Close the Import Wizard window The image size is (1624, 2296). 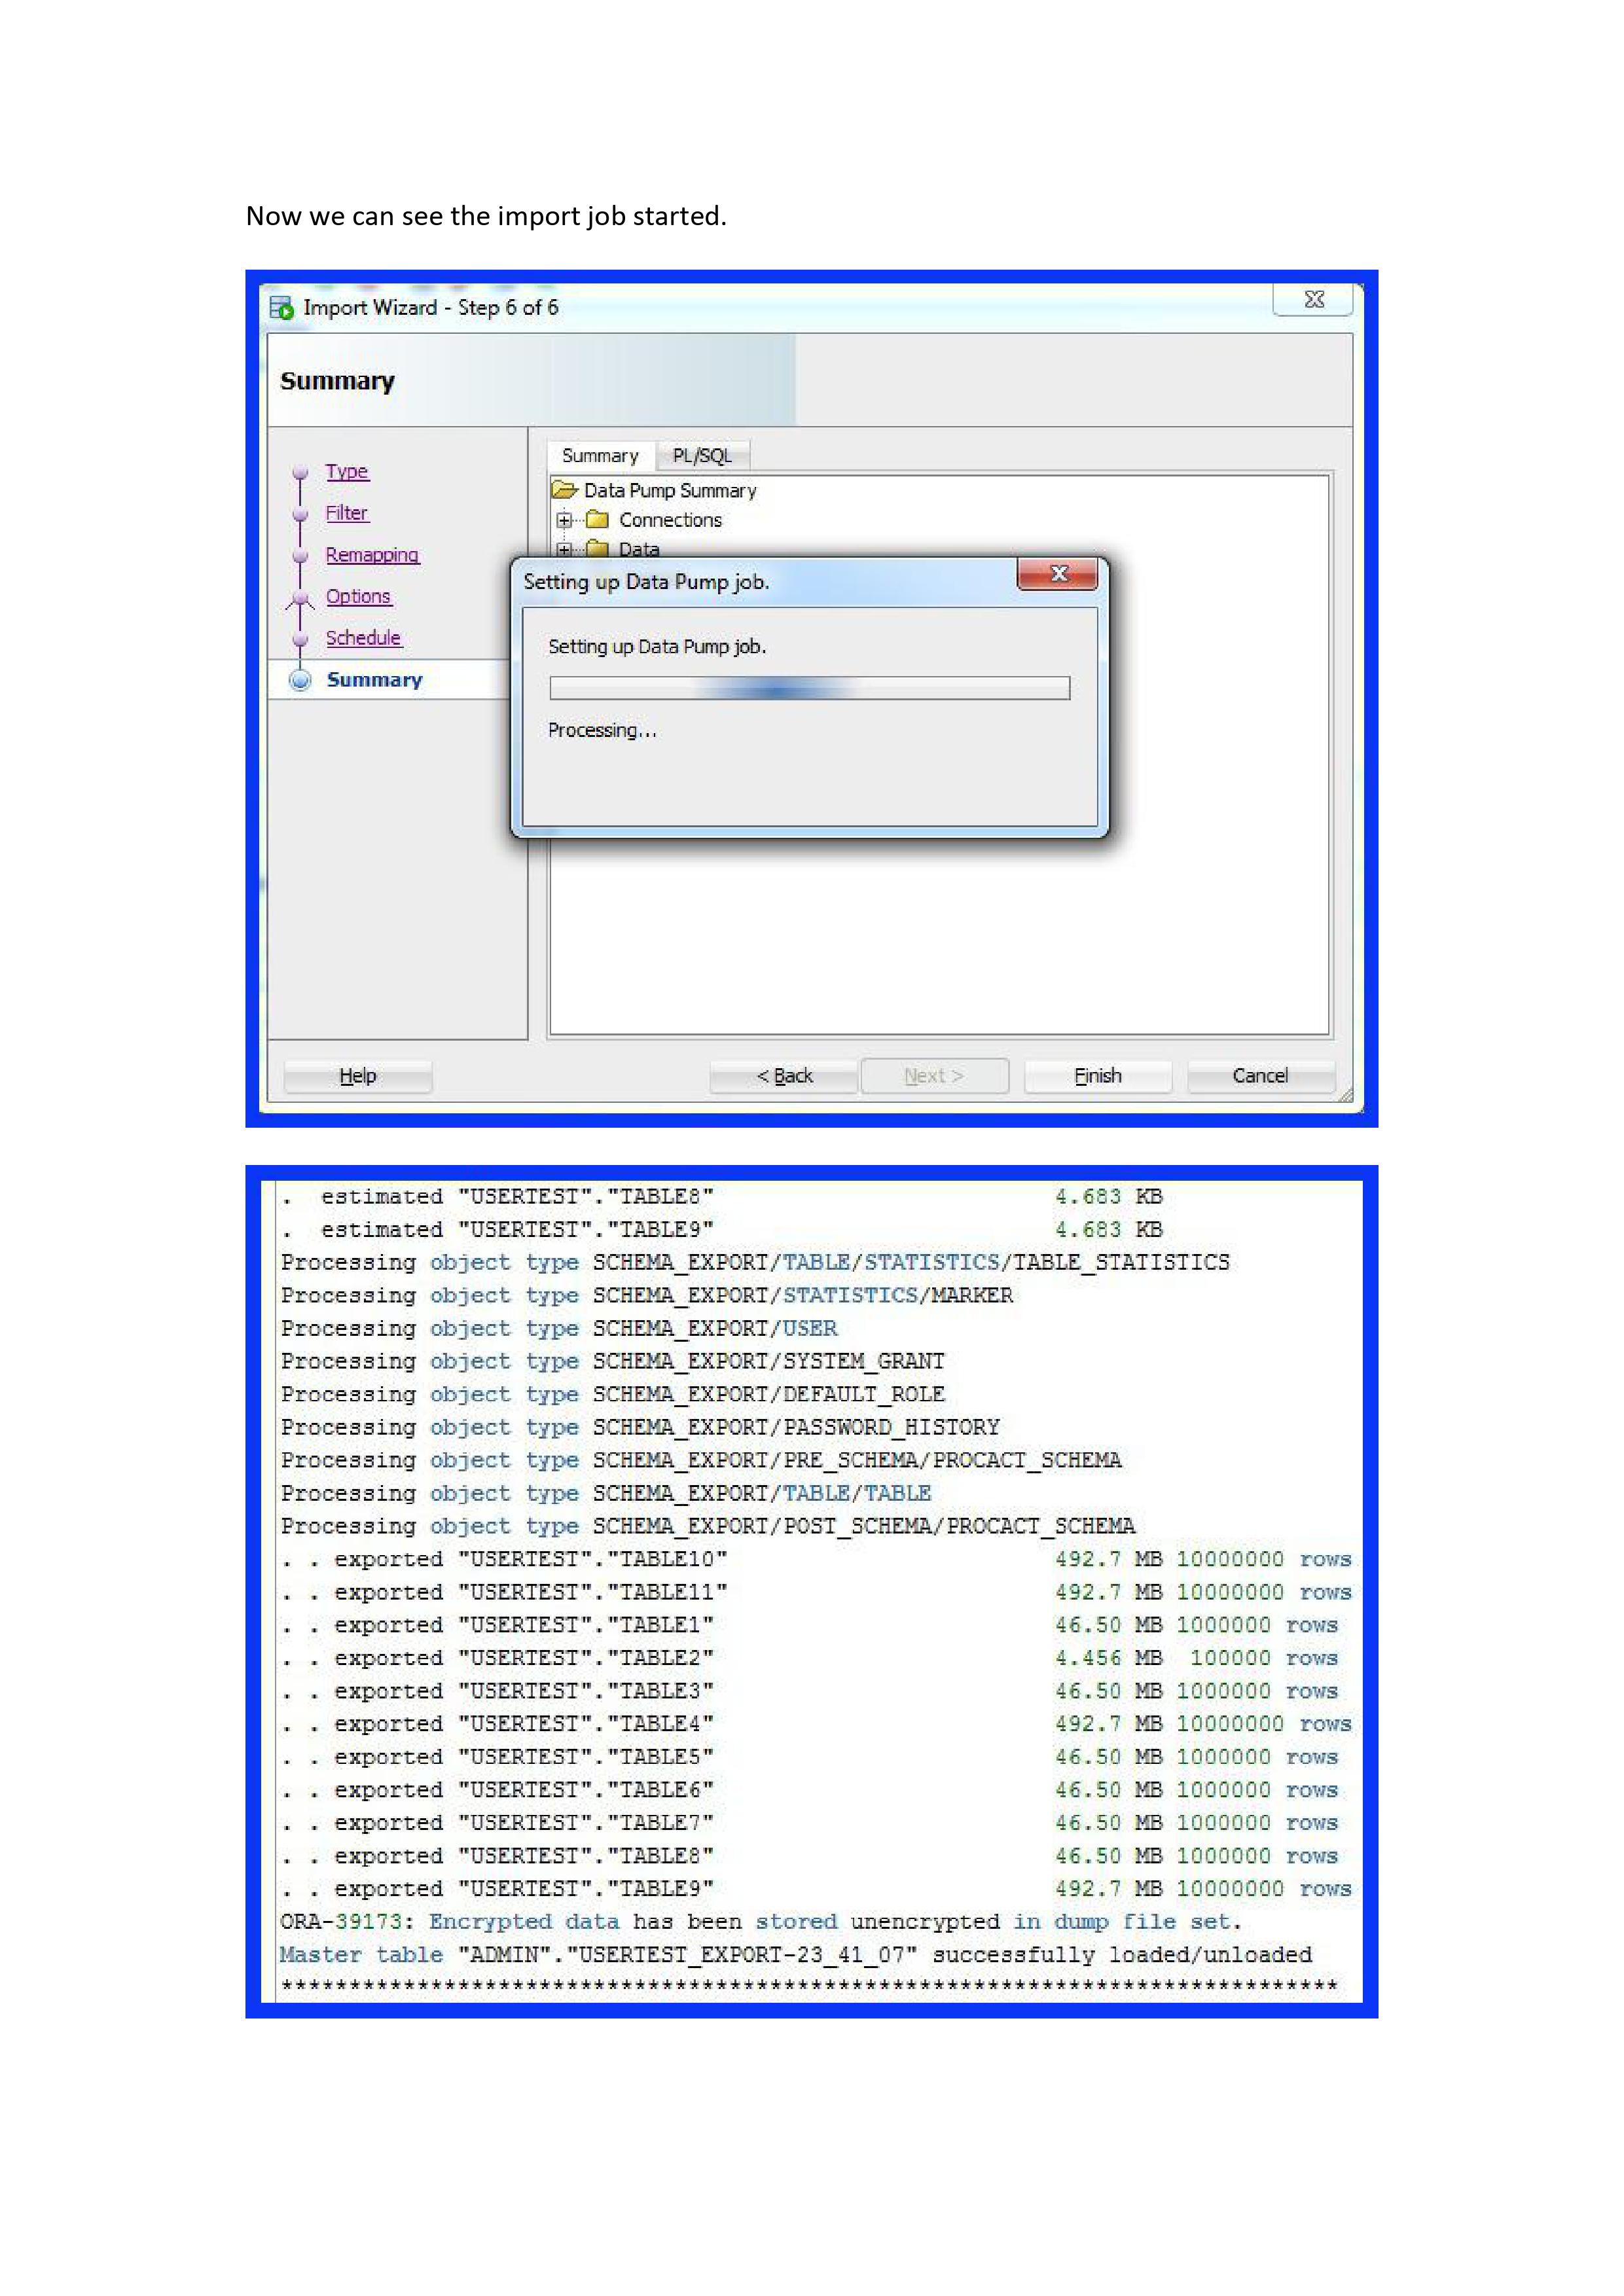coord(1313,299)
